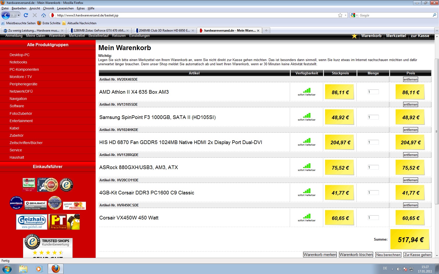
Task: Bookmark this page with the star icon
Action: tap(340, 15)
